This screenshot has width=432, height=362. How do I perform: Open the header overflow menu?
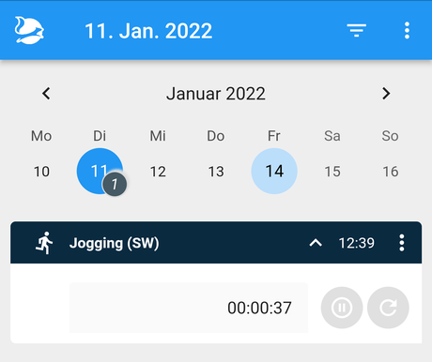407,30
